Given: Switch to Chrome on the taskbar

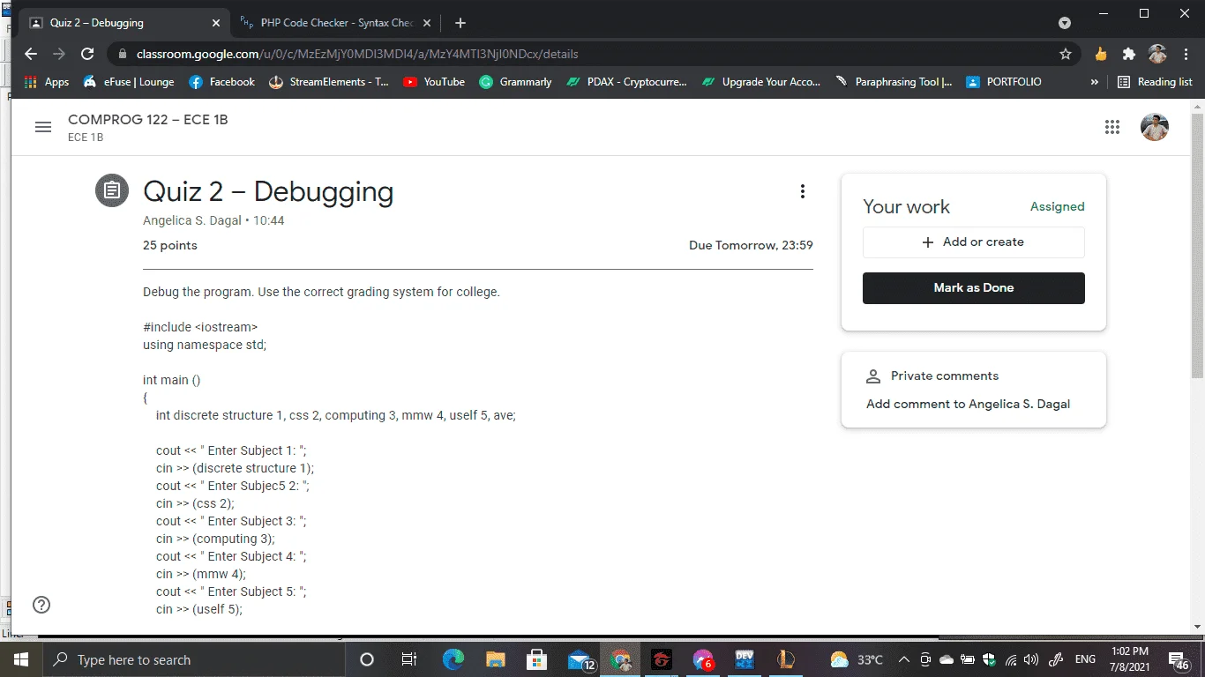Looking at the screenshot, I should (621, 659).
